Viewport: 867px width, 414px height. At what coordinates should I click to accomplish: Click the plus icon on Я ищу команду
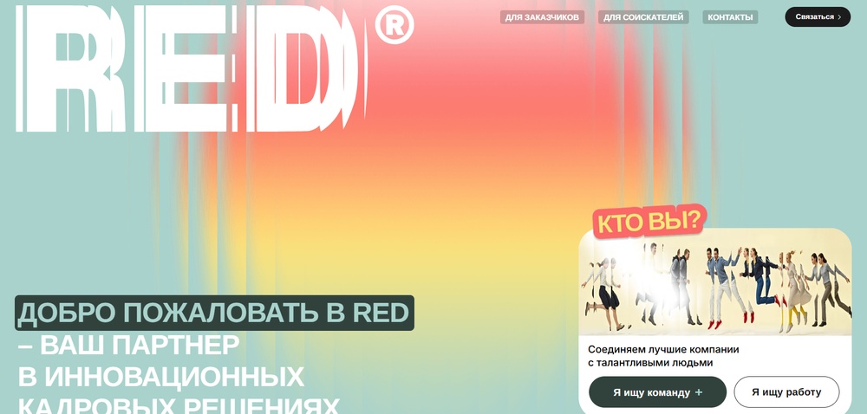pyautogui.click(x=699, y=392)
